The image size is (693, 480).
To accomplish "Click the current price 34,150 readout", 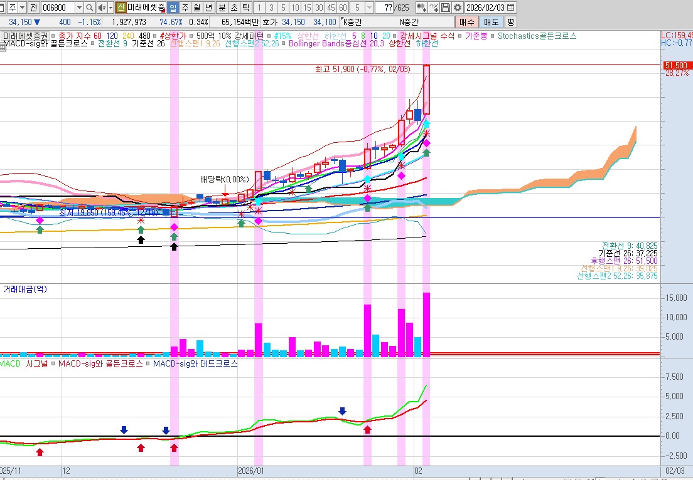I will [20, 22].
